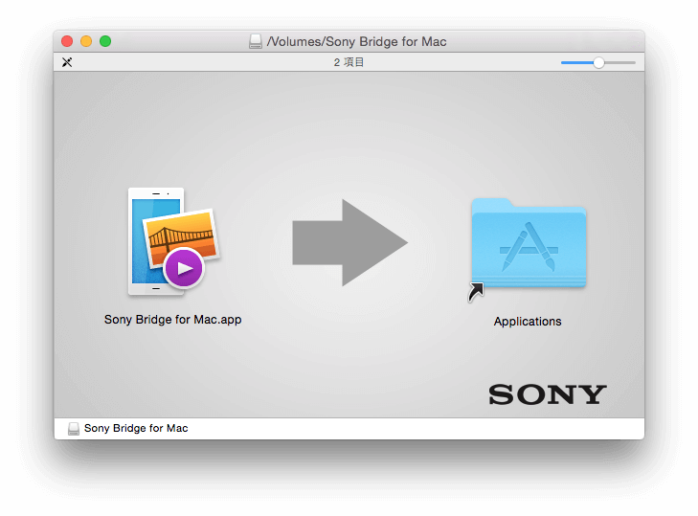This screenshot has width=698, height=516.
Task: Click the customize toolbar tools icon
Action: click(x=67, y=62)
